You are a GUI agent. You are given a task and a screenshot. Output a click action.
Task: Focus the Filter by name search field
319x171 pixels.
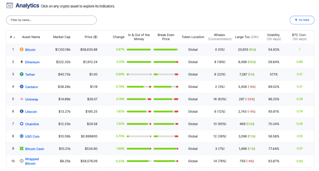pyautogui.click(x=51, y=20)
